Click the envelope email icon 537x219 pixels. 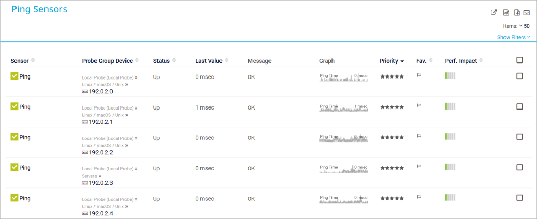pyautogui.click(x=527, y=13)
